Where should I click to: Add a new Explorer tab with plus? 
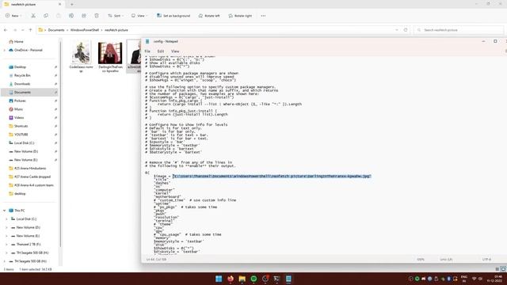click(72, 5)
